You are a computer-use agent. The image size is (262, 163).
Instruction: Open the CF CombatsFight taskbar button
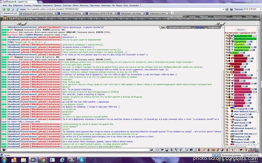click(33, 160)
